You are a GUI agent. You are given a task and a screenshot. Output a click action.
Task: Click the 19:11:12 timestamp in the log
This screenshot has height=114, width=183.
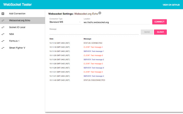coord(59,43)
